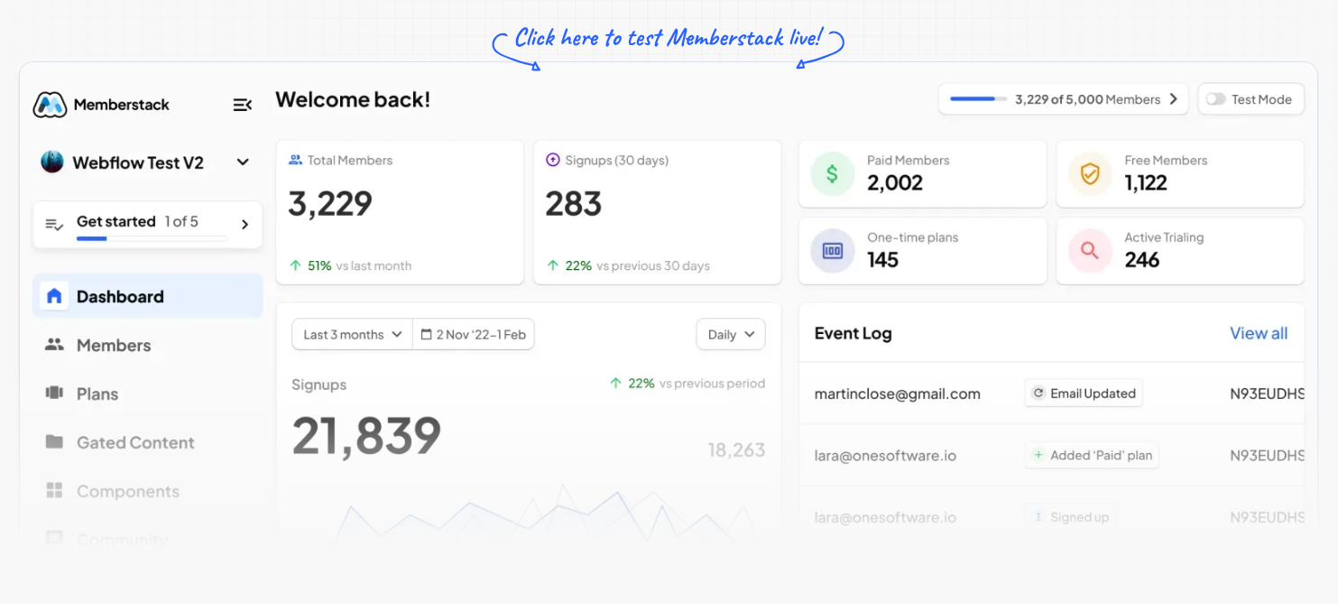The image size is (1338, 604).
Task: Click the Webflow Test V2 avatar
Action: click(52, 163)
